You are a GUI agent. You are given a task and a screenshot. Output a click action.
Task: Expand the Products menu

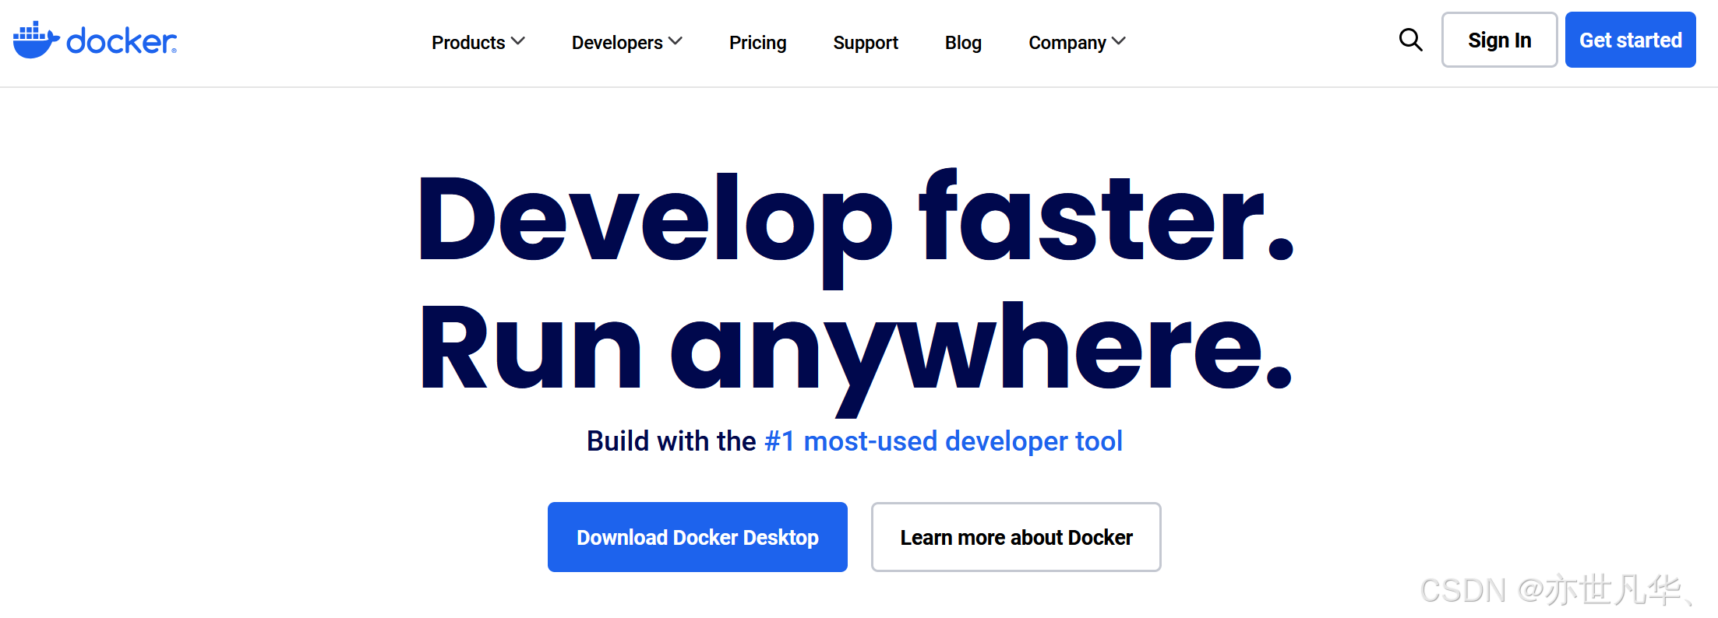point(478,42)
